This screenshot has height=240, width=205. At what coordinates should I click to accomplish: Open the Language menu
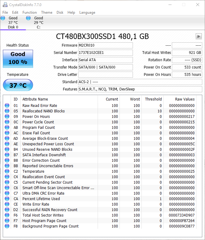(87, 12)
